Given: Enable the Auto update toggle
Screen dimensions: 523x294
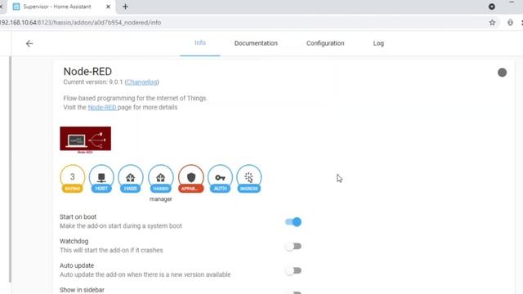Looking at the screenshot, I should tap(293, 270).
